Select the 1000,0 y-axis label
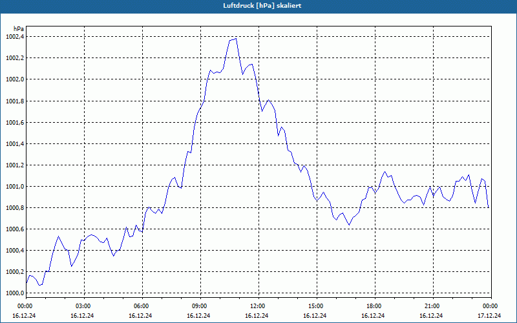The height and width of the screenshot is (323, 517). coord(15,293)
